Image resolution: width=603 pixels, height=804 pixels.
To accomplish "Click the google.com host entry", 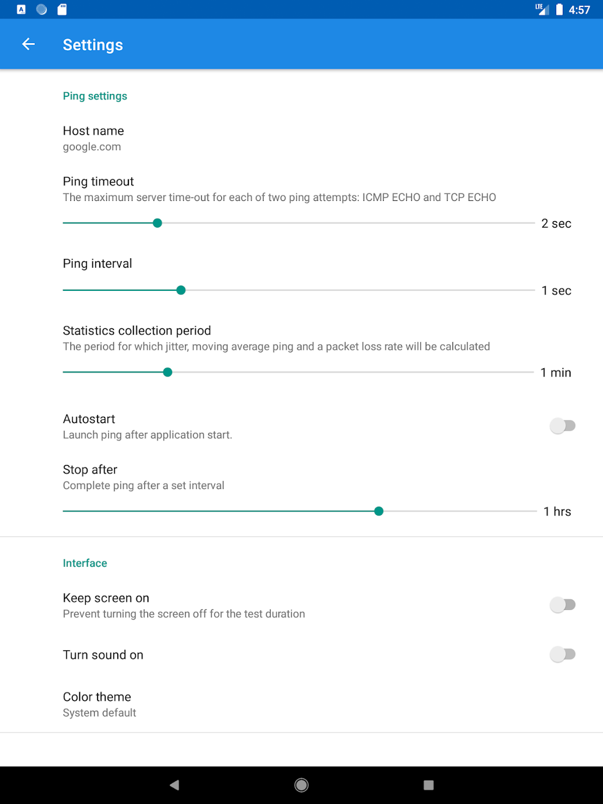I will pyautogui.click(x=92, y=147).
